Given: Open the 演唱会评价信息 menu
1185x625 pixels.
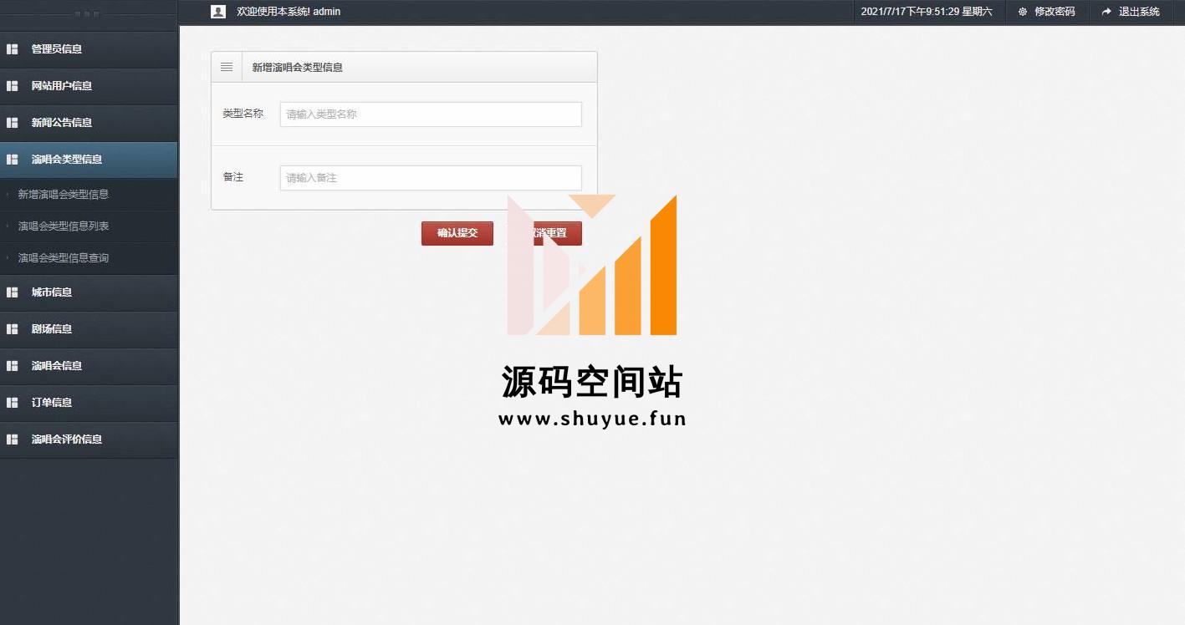Looking at the screenshot, I should click(67, 440).
